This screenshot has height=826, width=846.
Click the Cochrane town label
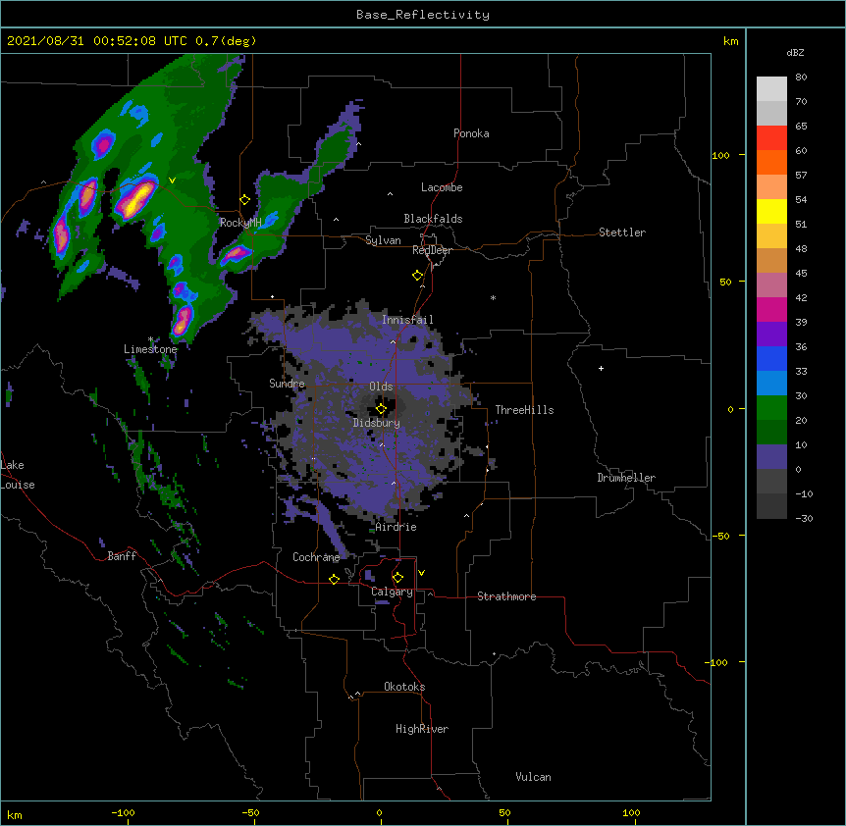[x=316, y=557]
